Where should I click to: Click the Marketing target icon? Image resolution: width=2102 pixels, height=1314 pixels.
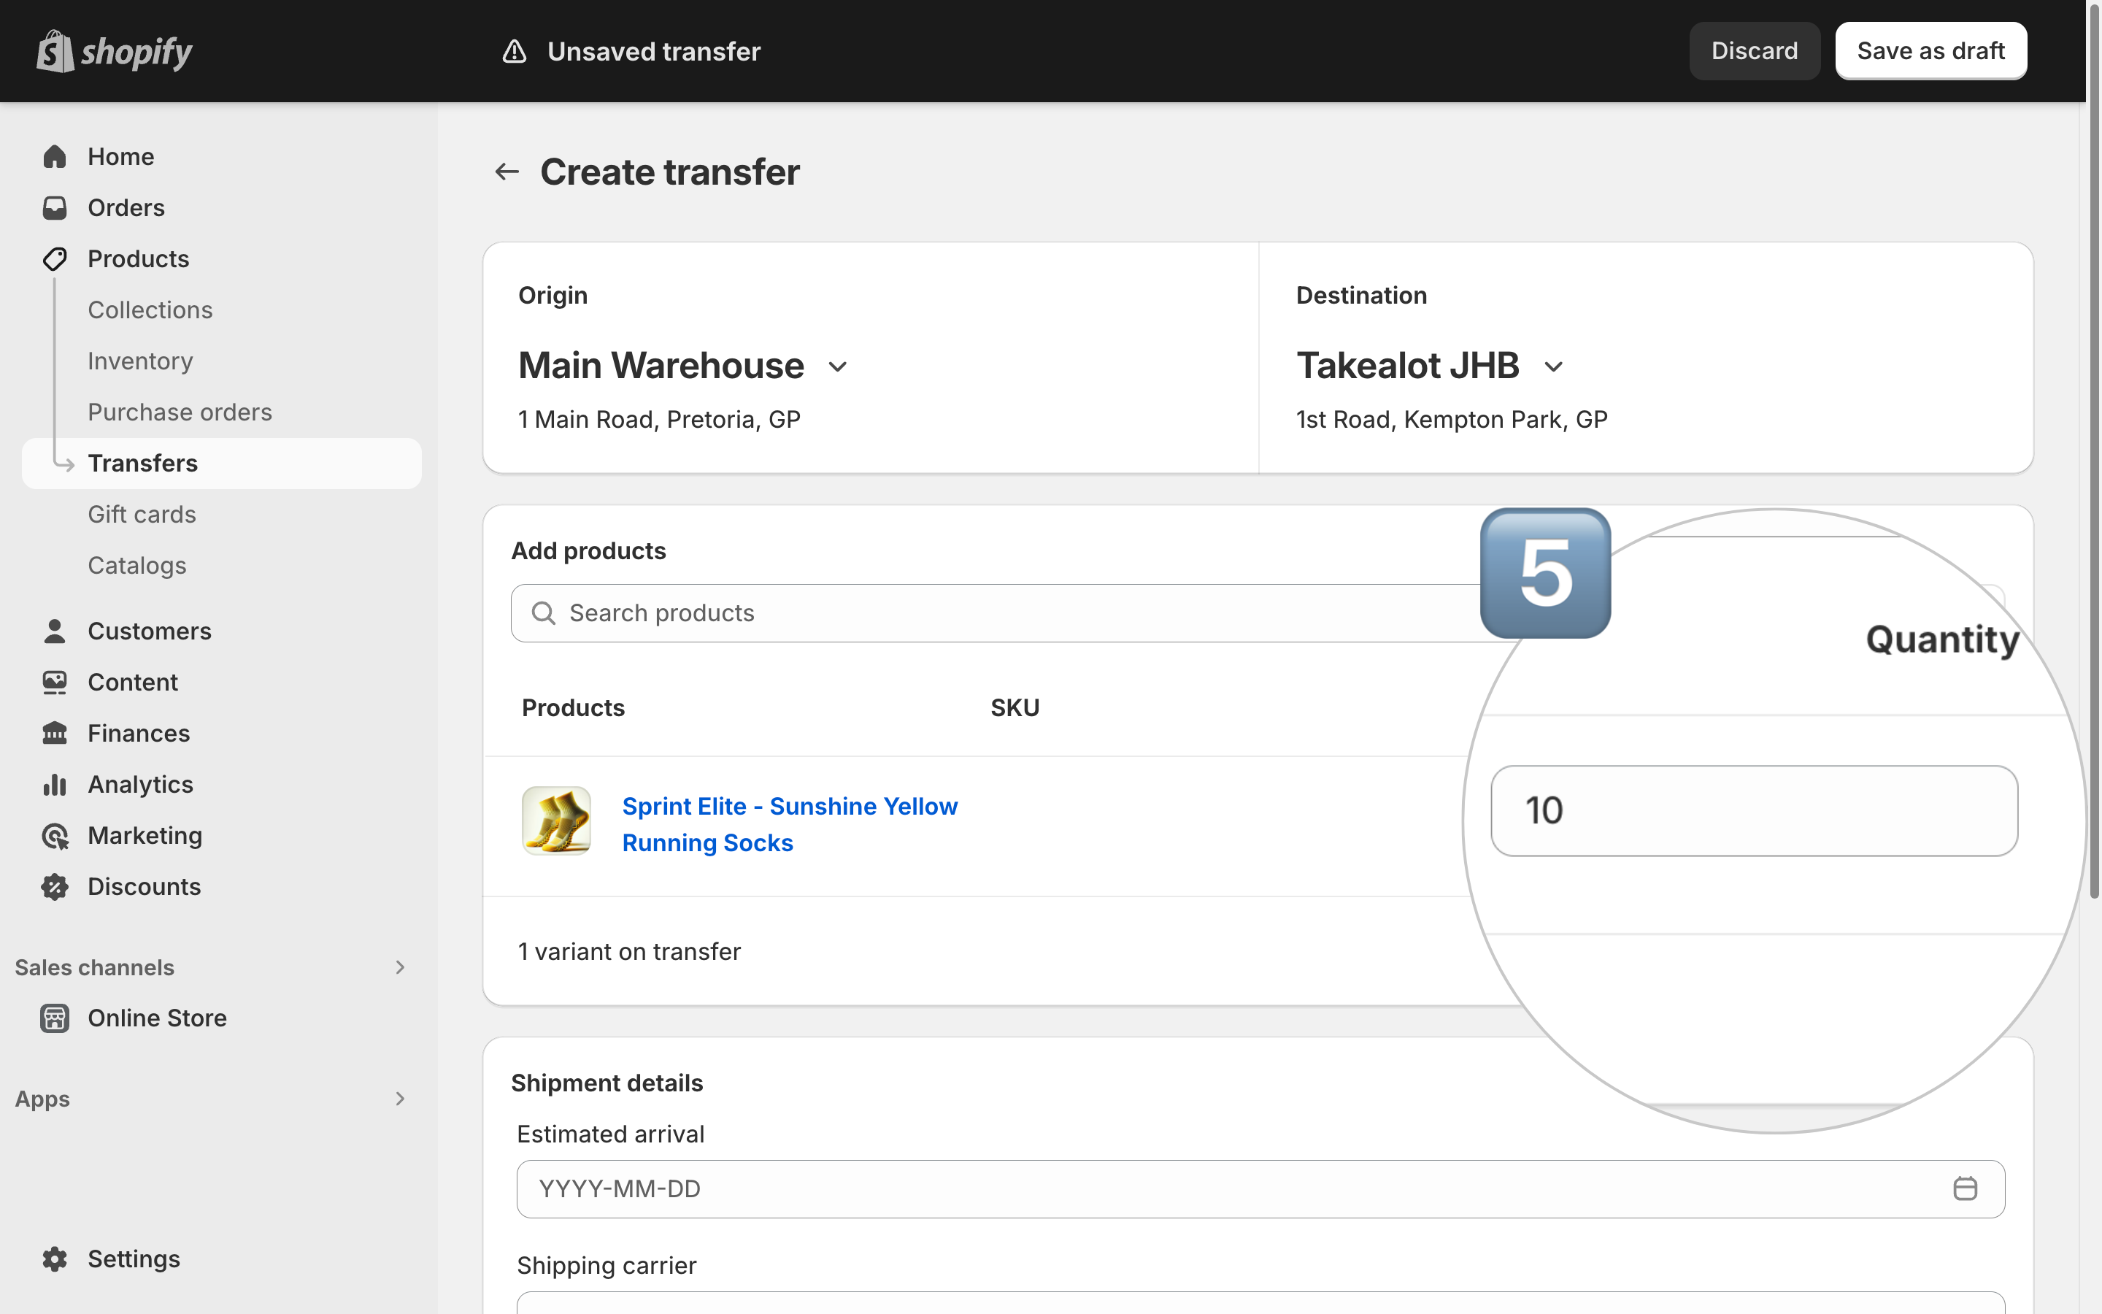click(x=55, y=836)
